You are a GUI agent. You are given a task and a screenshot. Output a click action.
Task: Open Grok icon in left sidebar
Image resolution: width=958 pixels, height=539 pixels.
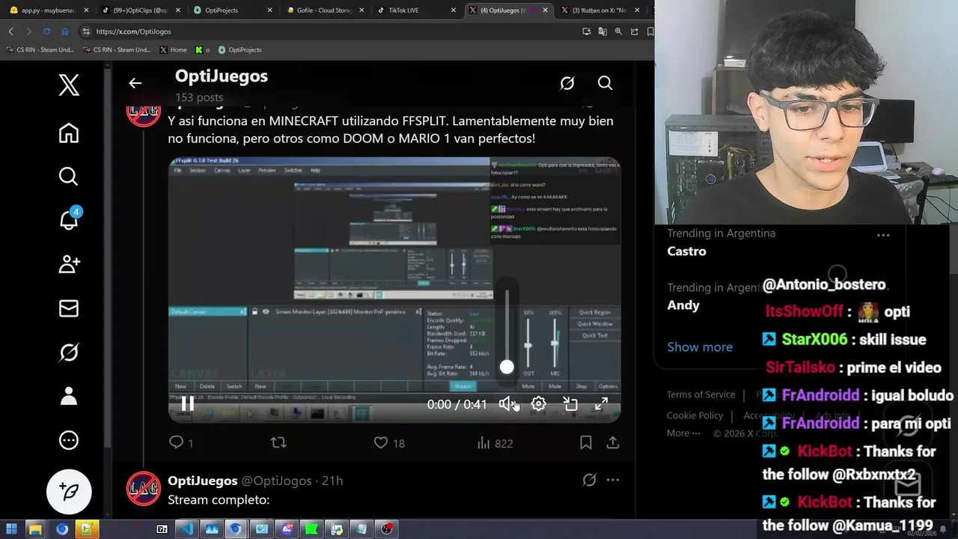pos(69,352)
